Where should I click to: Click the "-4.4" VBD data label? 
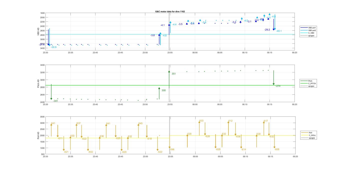[174, 24]
